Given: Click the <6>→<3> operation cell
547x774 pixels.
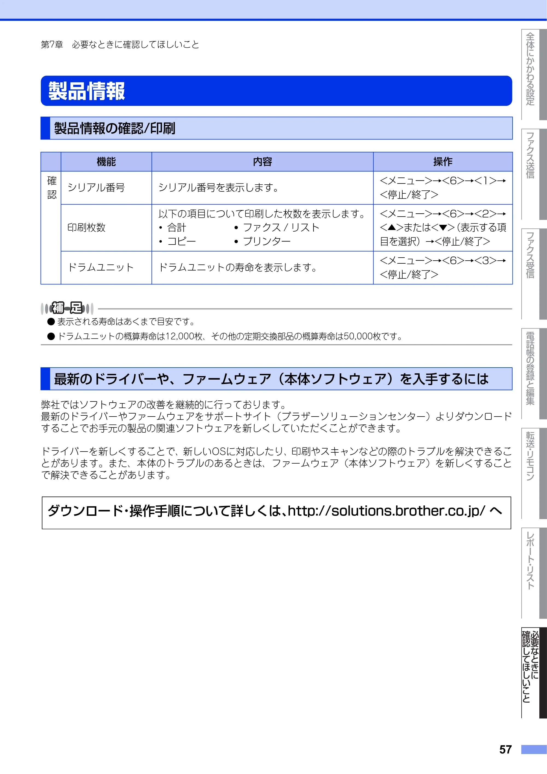Looking at the screenshot, I should 443,268.
